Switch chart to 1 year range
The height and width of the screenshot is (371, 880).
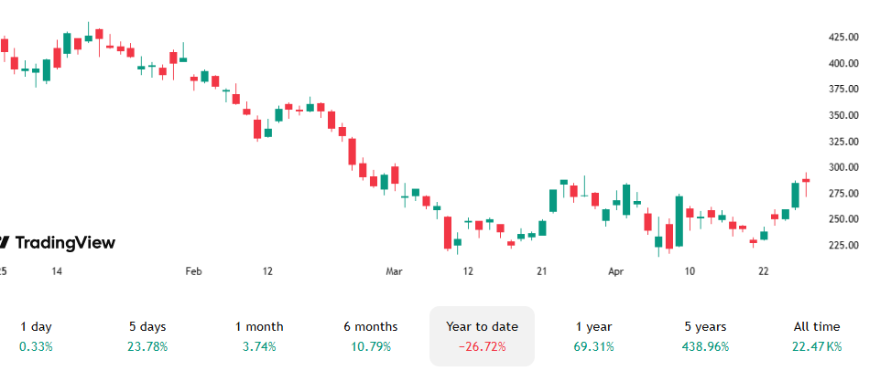[593, 335]
